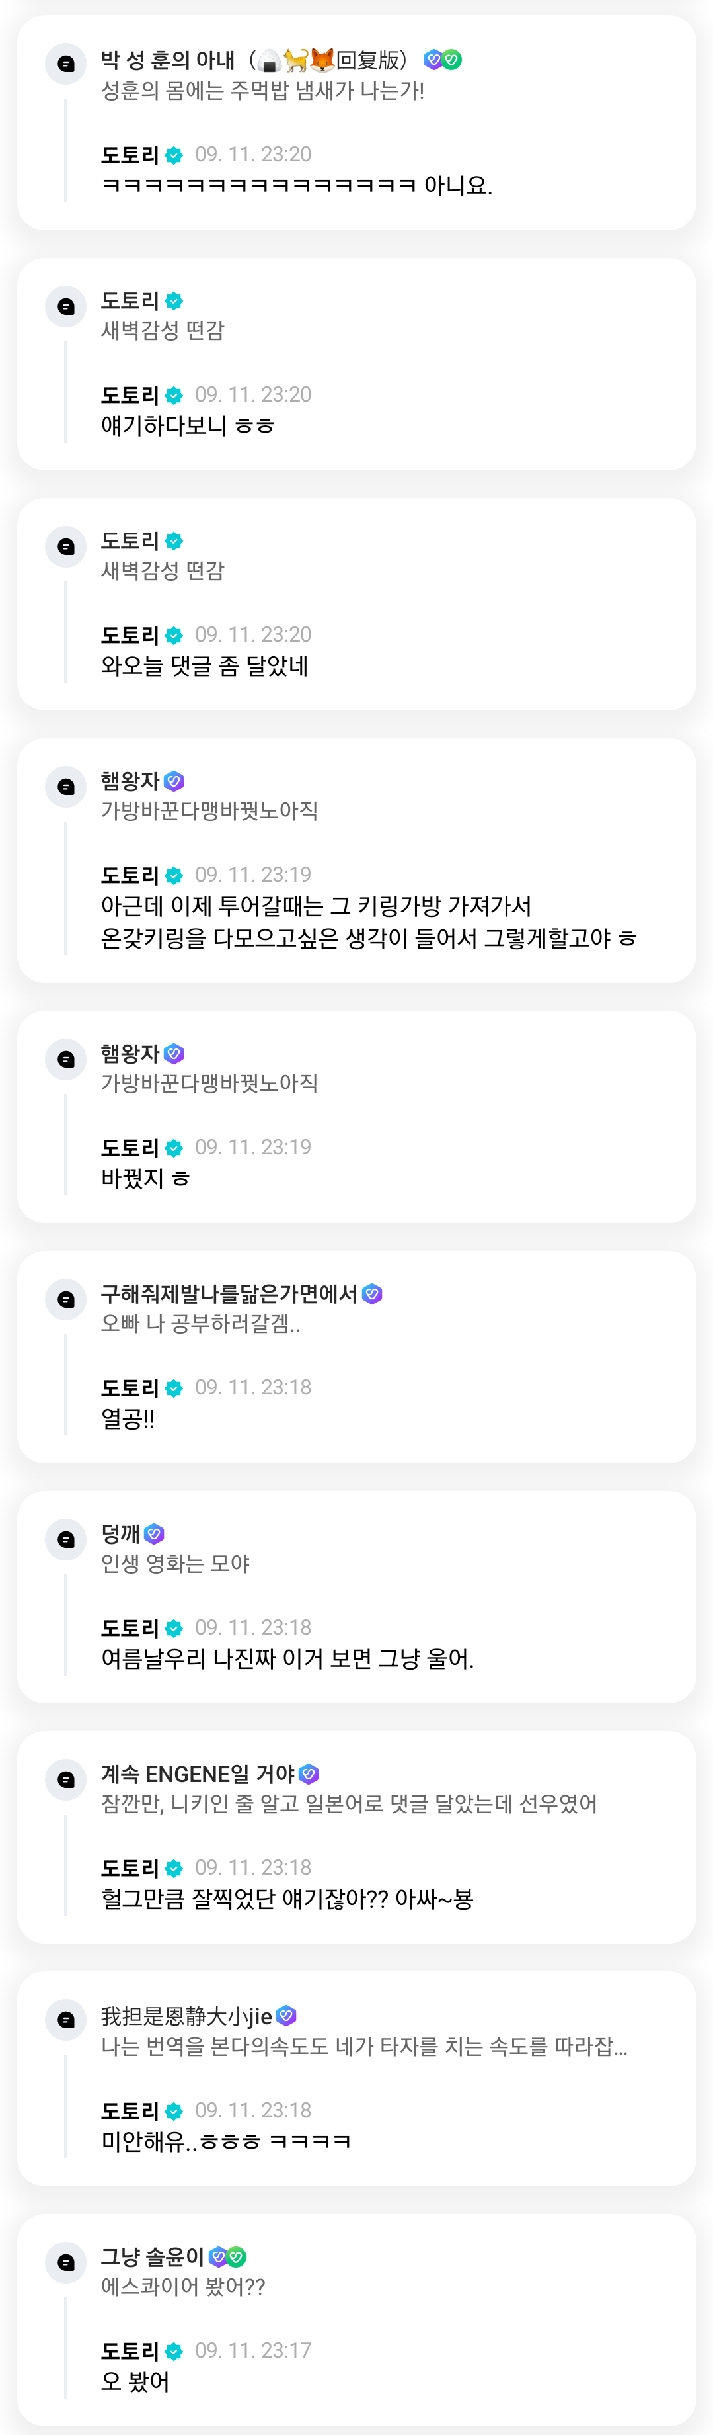Select the reply "미안해유..ㅎㅎㅎ ㅋㅋㅋㅋ"
The image size is (713, 2435).
coord(226,2141)
